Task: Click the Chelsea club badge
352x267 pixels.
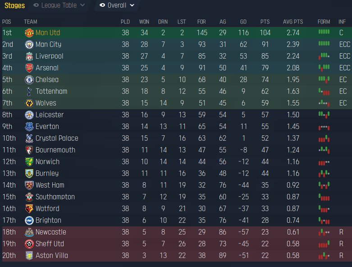Action: click(29, 80)
